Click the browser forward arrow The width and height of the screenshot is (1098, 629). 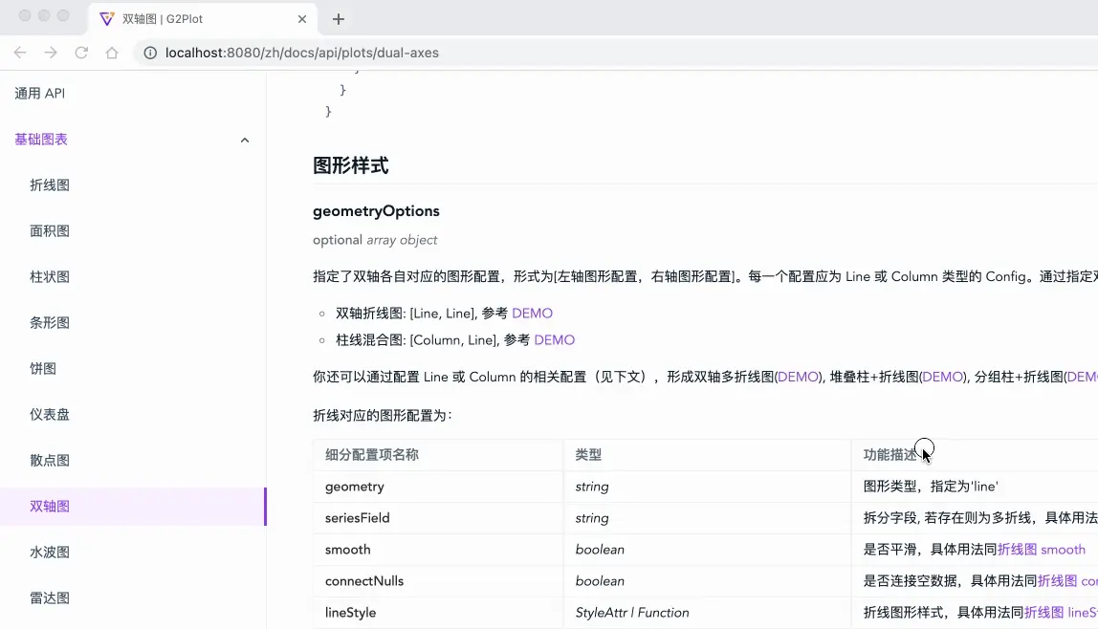coord(49,53)
